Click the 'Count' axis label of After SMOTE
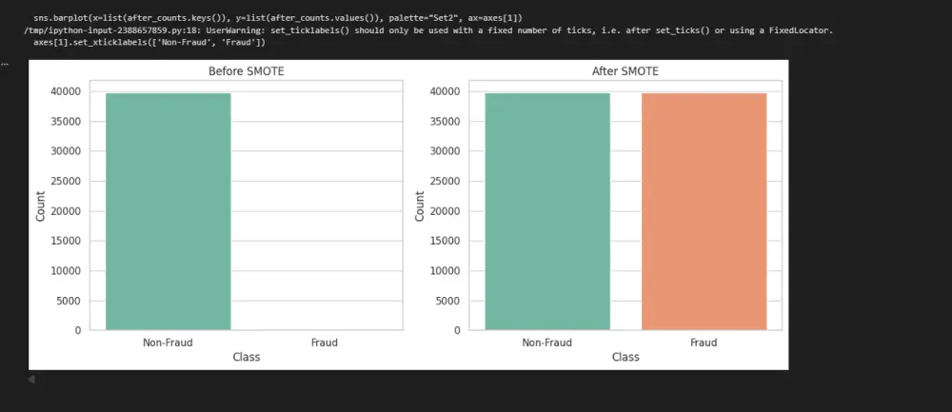Image resolution: width=952 pixels, height=412 pixels. pyautogui.click(x=420, y=206)
